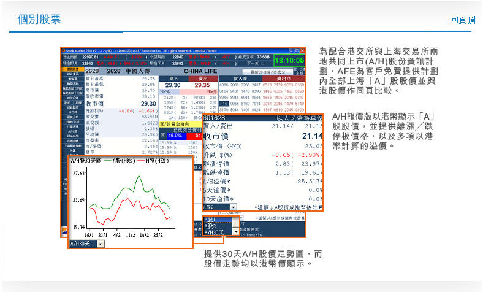
Task: Select the highlighted 個別股票 sidebar item
Action: (x=73, y=69)
